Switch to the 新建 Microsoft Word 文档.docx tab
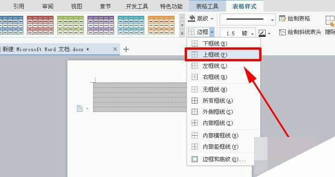 pyautogui.click(x=46, y=49)
